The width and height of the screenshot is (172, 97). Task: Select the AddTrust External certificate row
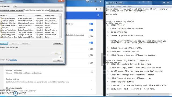(29, 21)
